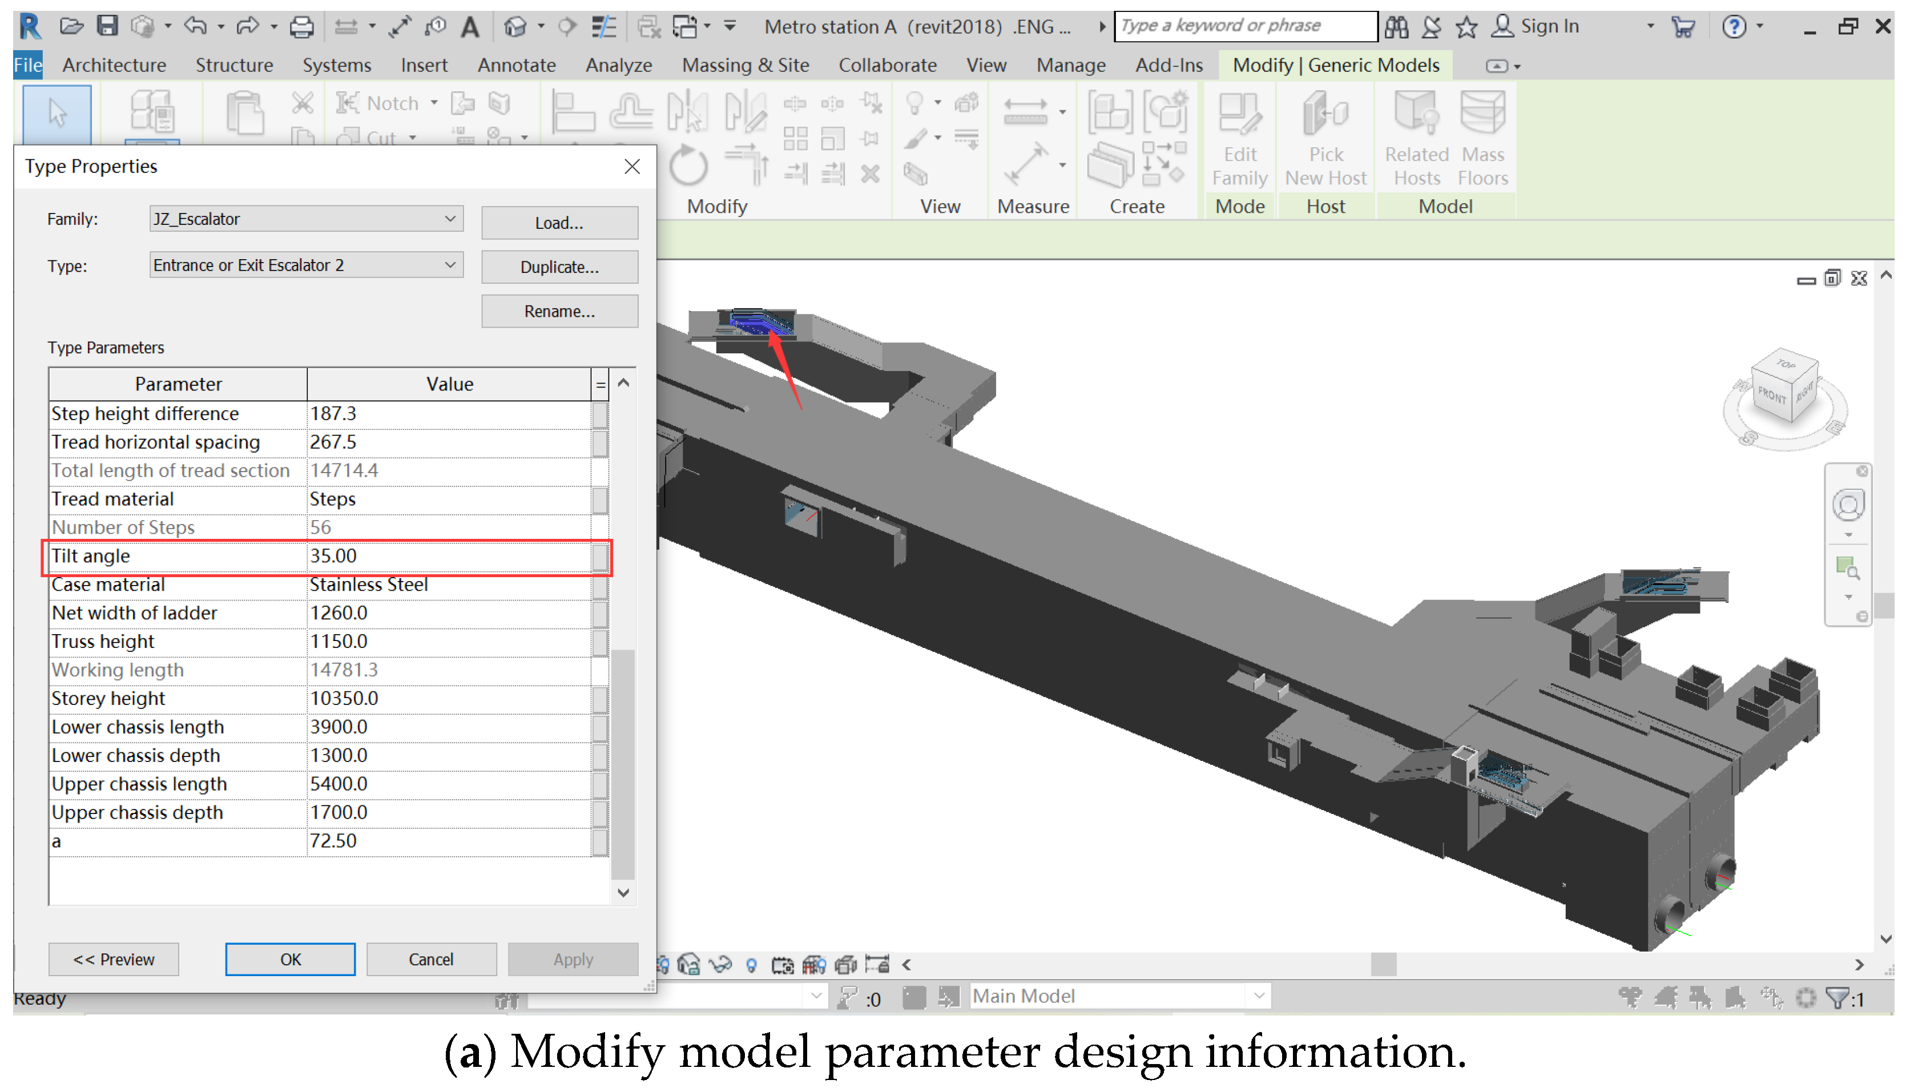
Task: Switch to the Annotate ribbon tab
Action: tap(517, 65)
